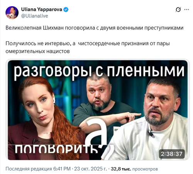This screenshot has width=193, height=174.
Task: Open Uliana Yapparova's profile avatar
Action: coord(12,13)
